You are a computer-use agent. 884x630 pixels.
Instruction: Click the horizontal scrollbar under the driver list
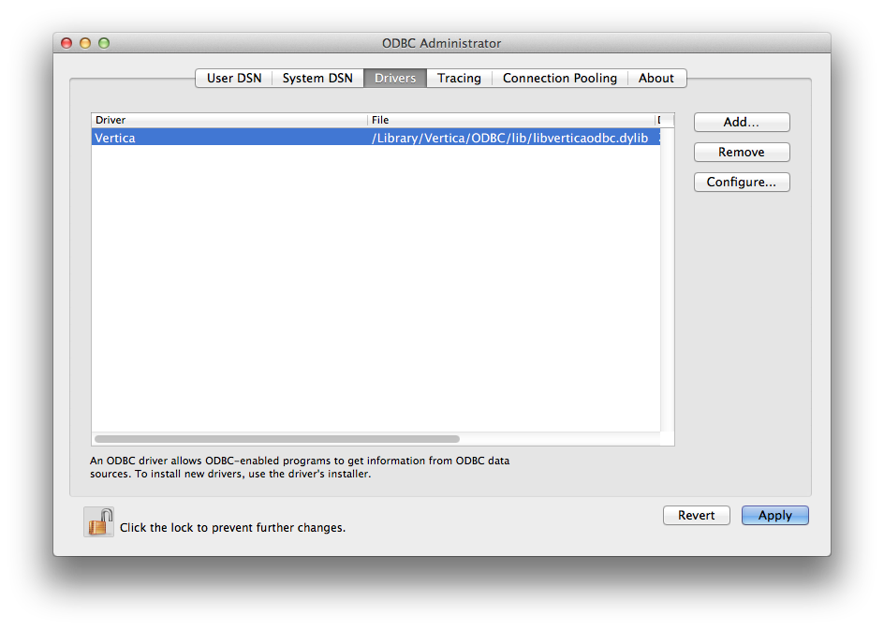[x=277, y=438]
